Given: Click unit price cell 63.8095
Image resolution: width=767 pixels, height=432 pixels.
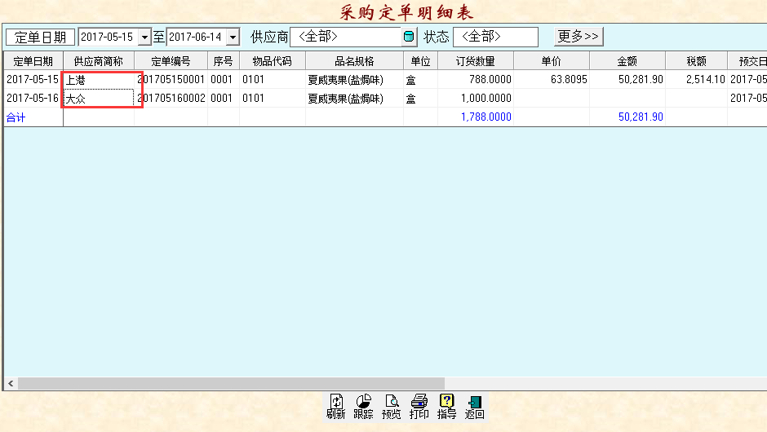Looking at the screenshot, I should pos(552,80).
